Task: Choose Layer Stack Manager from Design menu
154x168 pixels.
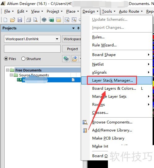Action: 117,80
